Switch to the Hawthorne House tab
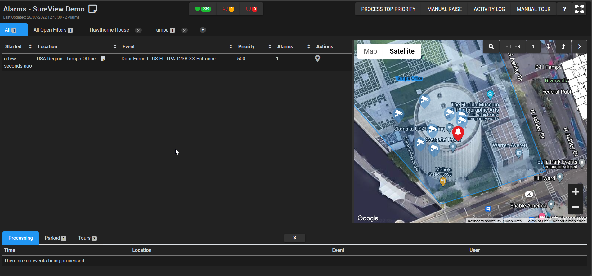 pos(109,30)
